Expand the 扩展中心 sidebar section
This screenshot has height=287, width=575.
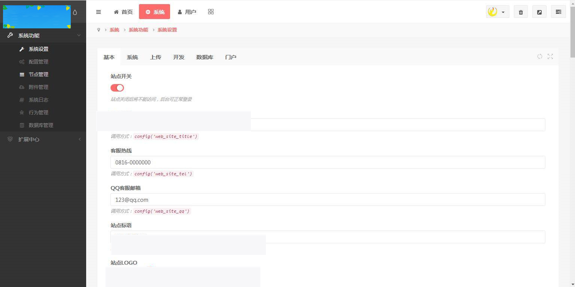tap(29, 139)
